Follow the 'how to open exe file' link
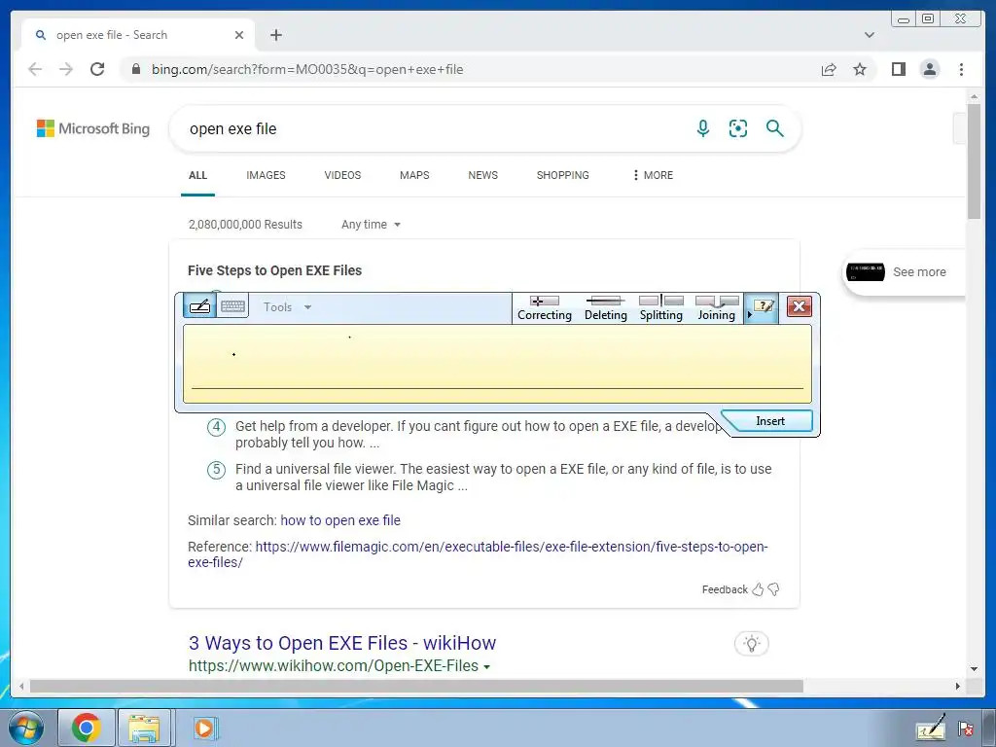 pos(340,520)
